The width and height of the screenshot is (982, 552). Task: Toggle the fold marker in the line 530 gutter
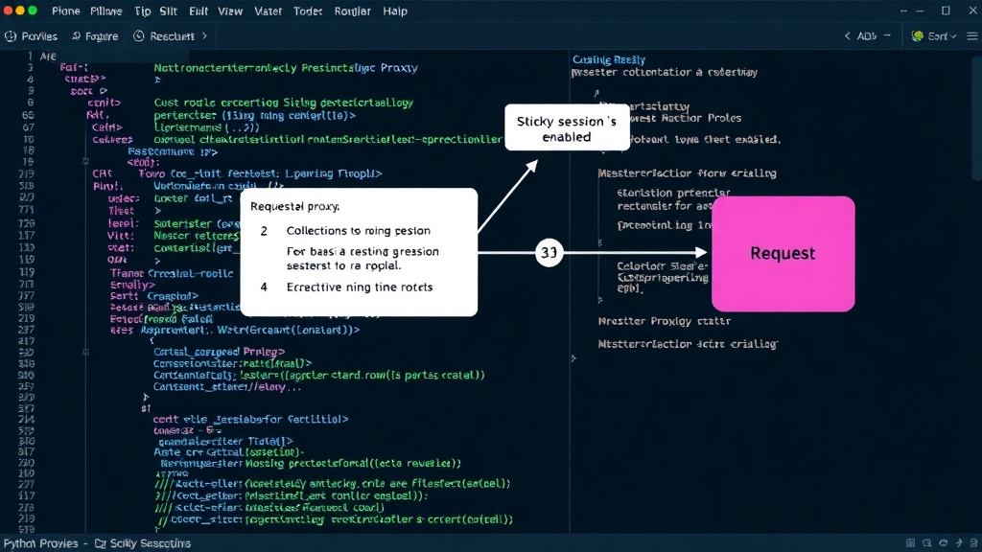85,353
